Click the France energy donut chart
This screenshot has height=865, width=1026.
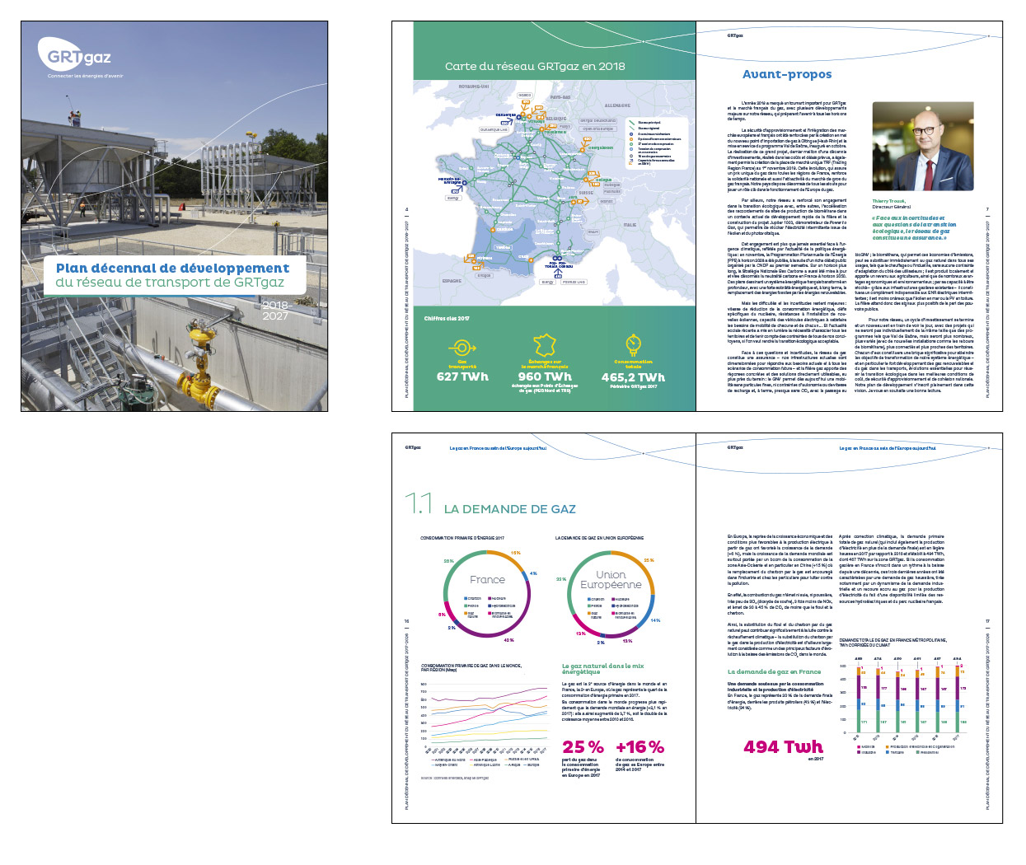pos(486,593)
